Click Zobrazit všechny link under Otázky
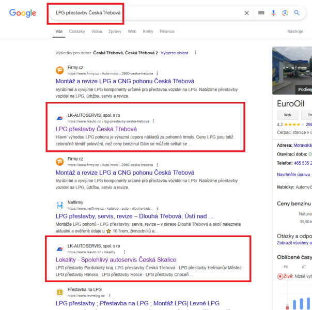 294,243
